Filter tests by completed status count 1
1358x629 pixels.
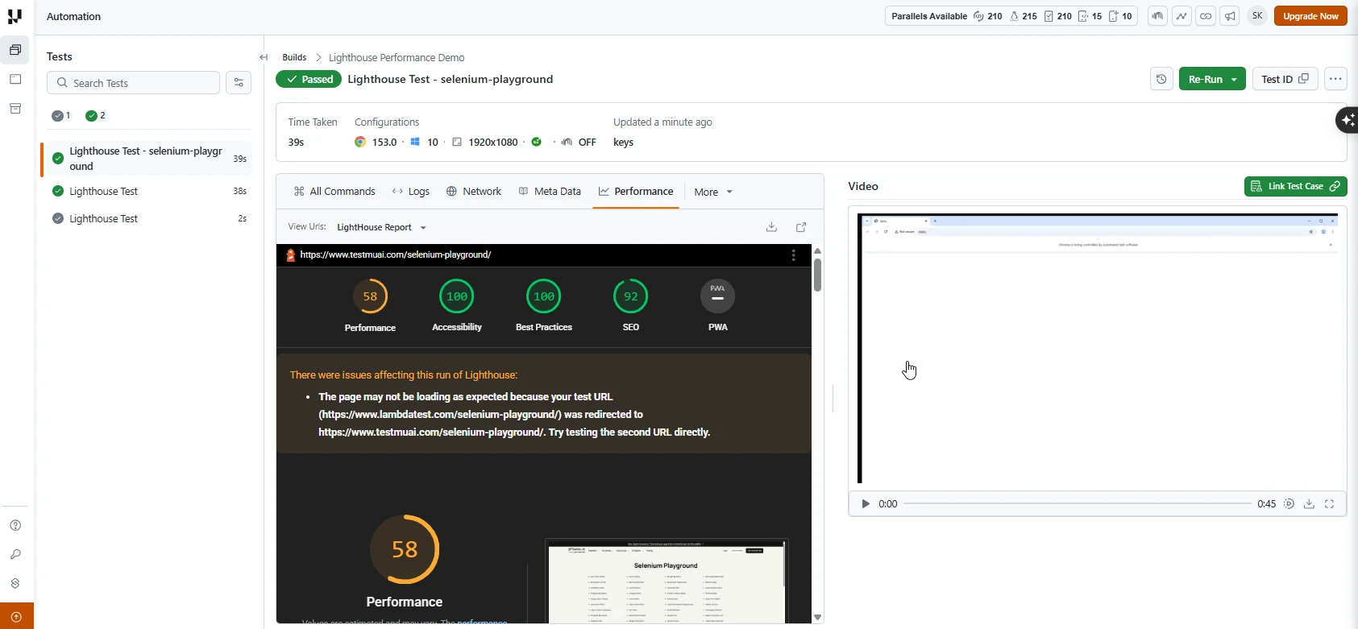pos(61,115)
